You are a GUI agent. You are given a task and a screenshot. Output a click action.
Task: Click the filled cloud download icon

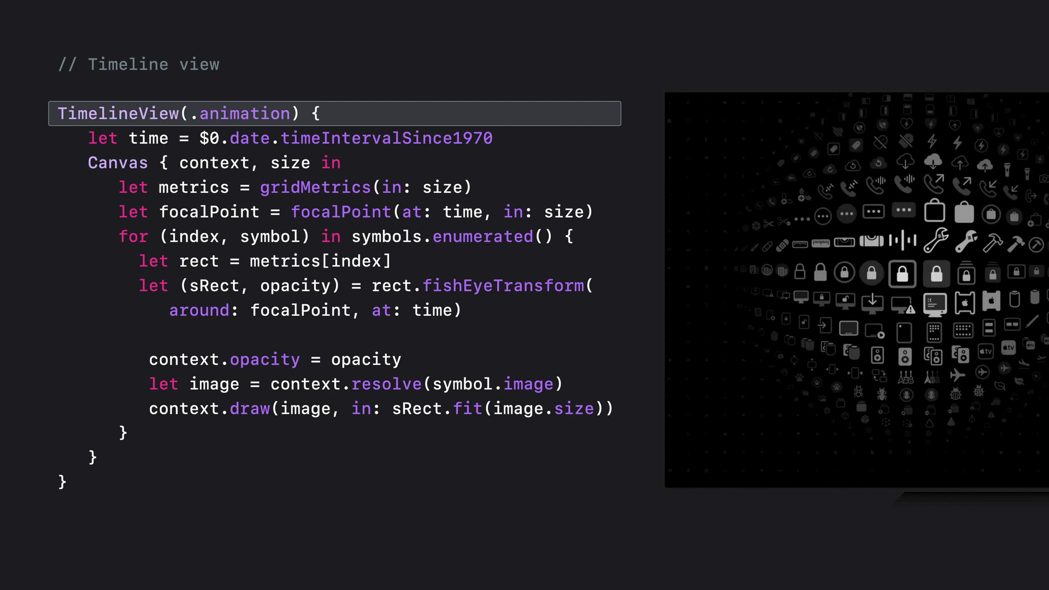coord(933,162)
